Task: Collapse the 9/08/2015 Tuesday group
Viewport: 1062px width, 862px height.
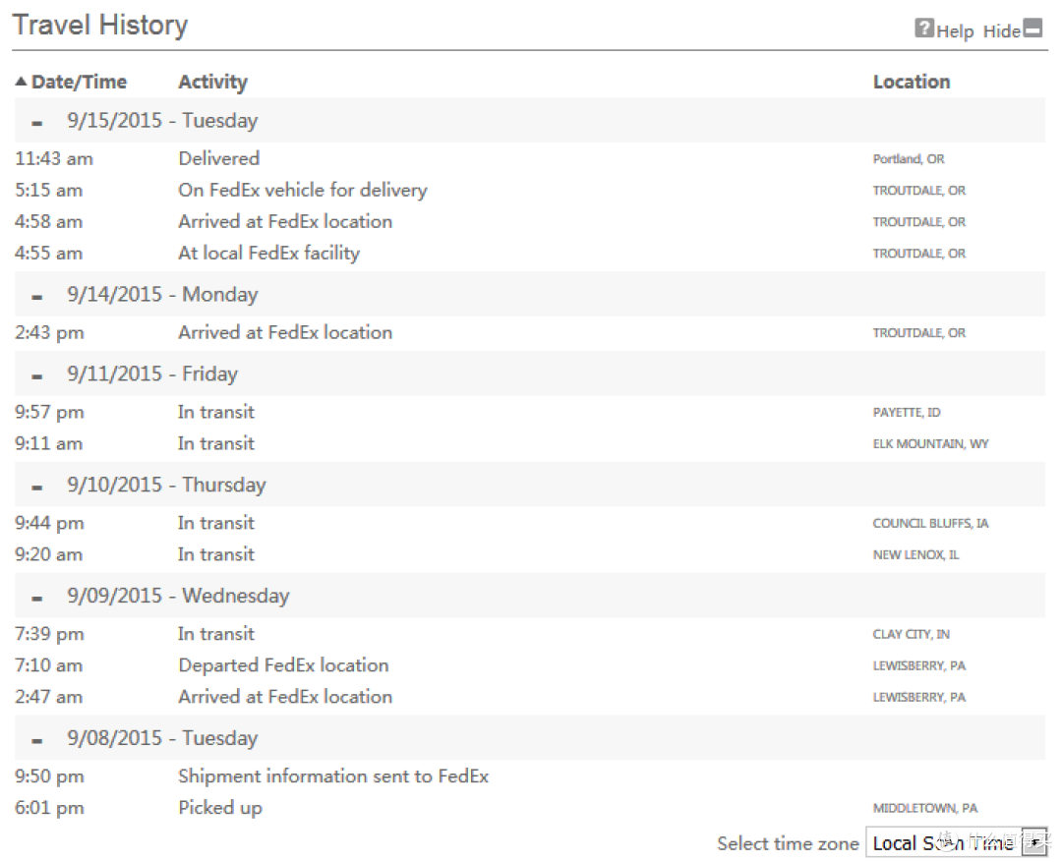Action: coord(37,741)
